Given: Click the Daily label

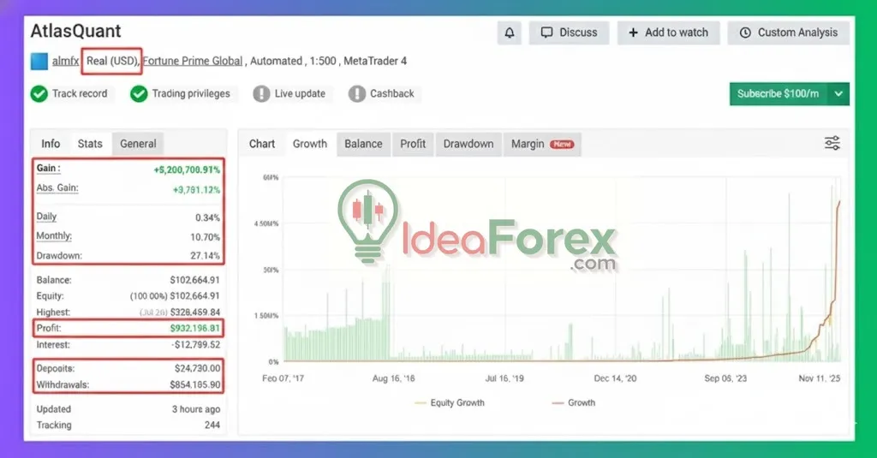Looking at the screenshot, I should click(x=46, y=217).
